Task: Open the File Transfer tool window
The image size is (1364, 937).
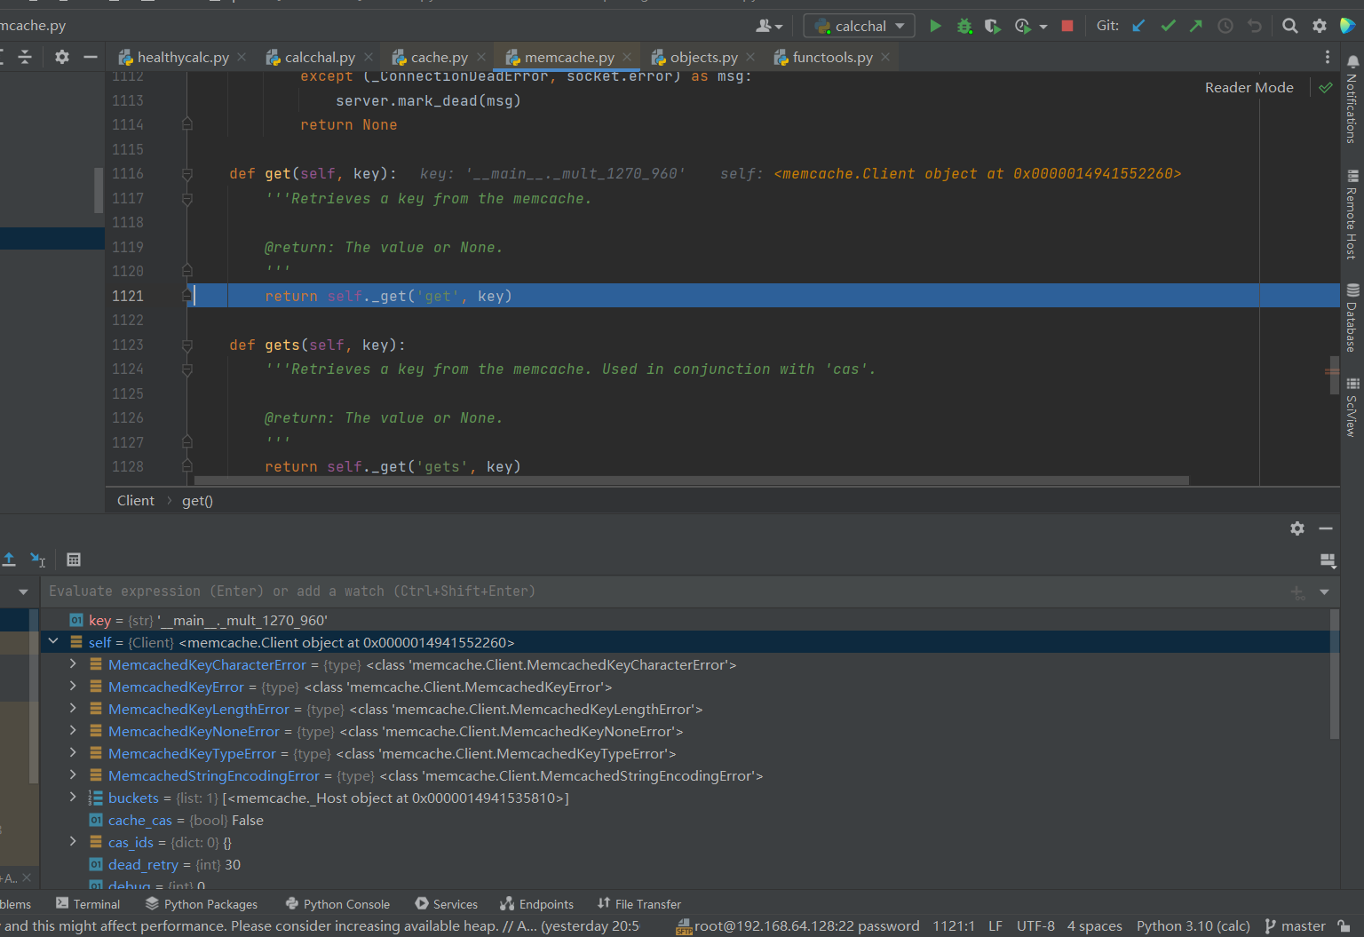Action: pyautogui.click(x=638, y=904)
